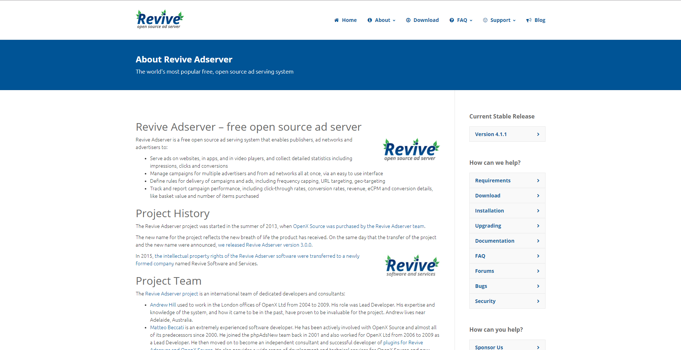Viewport: 681px width, 350px height.
Task: Open the FAQ top navigation item
Action: (461, 20)
